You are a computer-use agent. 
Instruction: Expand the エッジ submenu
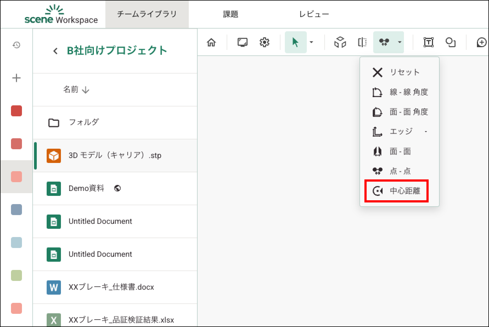(426, 132)
